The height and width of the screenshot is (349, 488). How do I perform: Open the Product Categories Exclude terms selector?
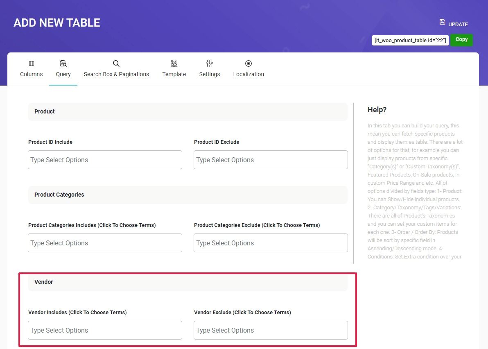pyautogui.click(x=271, y=243)
